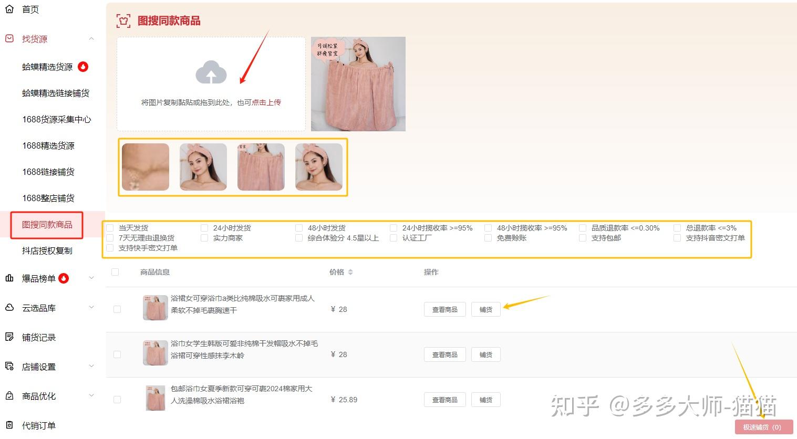797x439 pixels.
Task: Enable the 当天发货 filter checkbox
Action: pyautogui.click(x=109, y=227)
